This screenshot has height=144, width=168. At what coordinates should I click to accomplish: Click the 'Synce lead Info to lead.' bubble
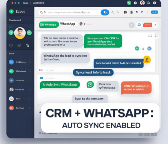[x=93, y=72]
